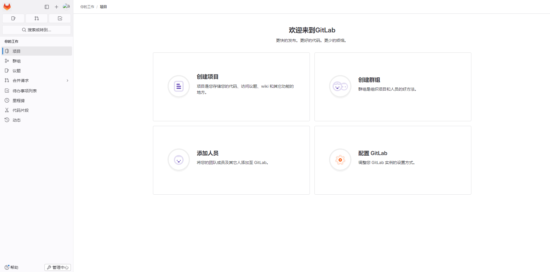The width and height of the screenshot is (550, 272).
Task: Click the 创建项目 document illustration
Action: coord(179,86)
